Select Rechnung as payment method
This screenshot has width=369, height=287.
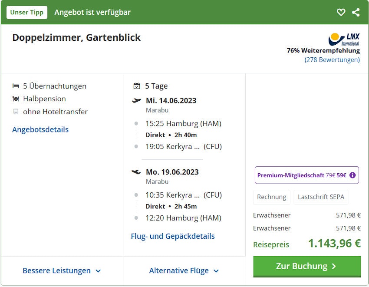tap(271, 197)
